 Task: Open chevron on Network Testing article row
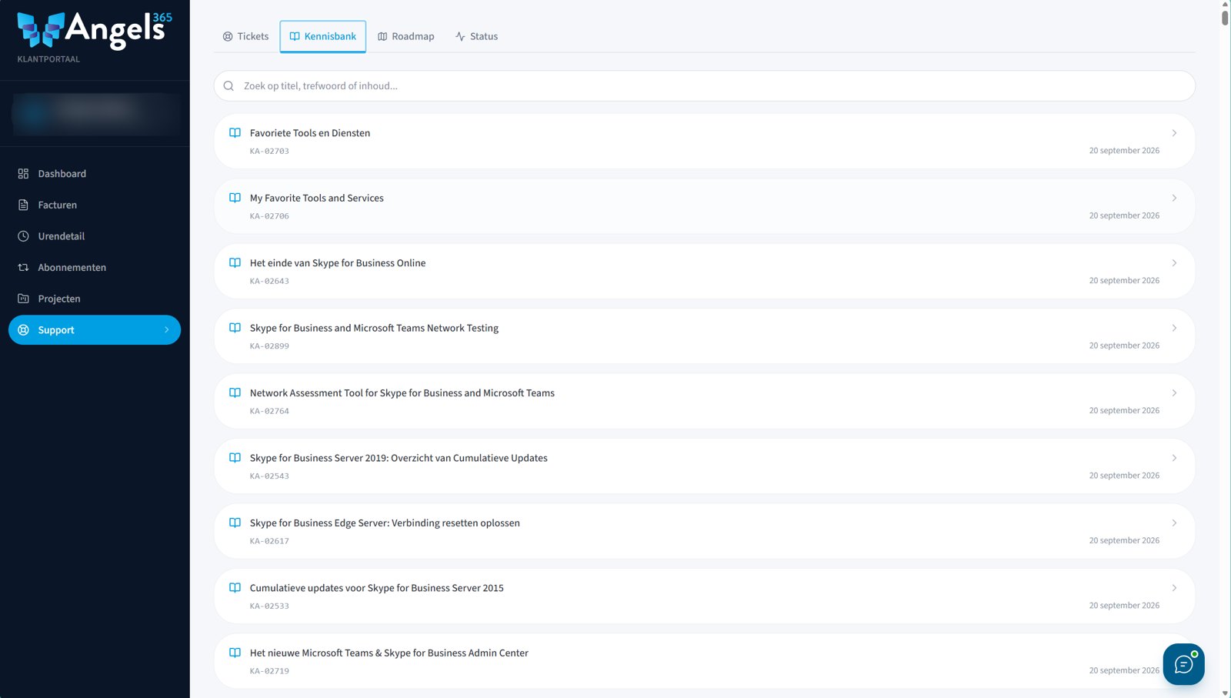click(x=1174, y=328)
